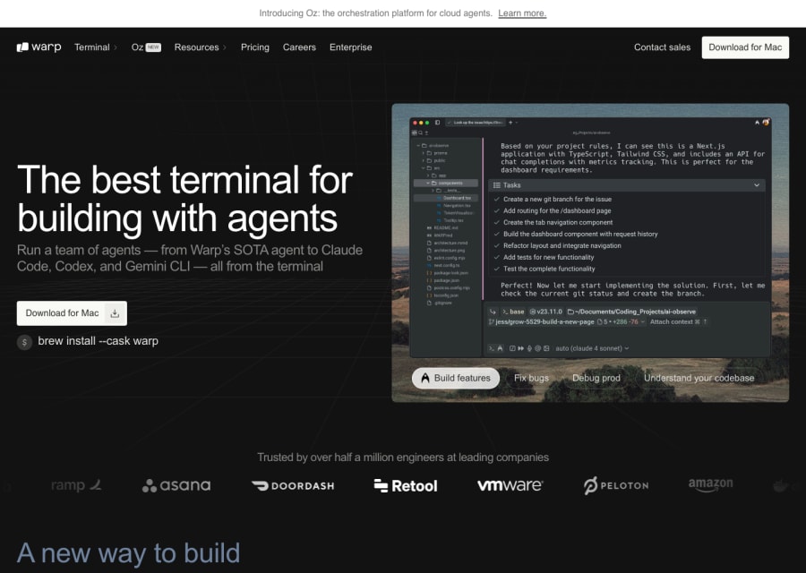
Task: Click task 'Test the complete functionality'
Action: coord(549,269)
